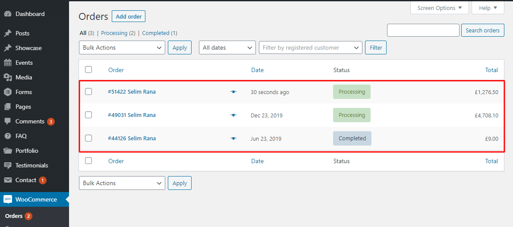This screenshot has height=227, width=513.
Task: Preview order #51422 using eye icon
Action: (233, 92)
